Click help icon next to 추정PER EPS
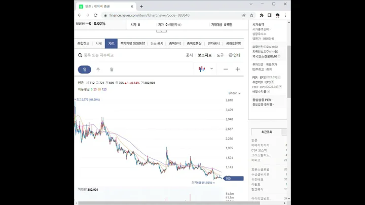The height and width of the screenshot is (205, 365). [x=273, y=82]
